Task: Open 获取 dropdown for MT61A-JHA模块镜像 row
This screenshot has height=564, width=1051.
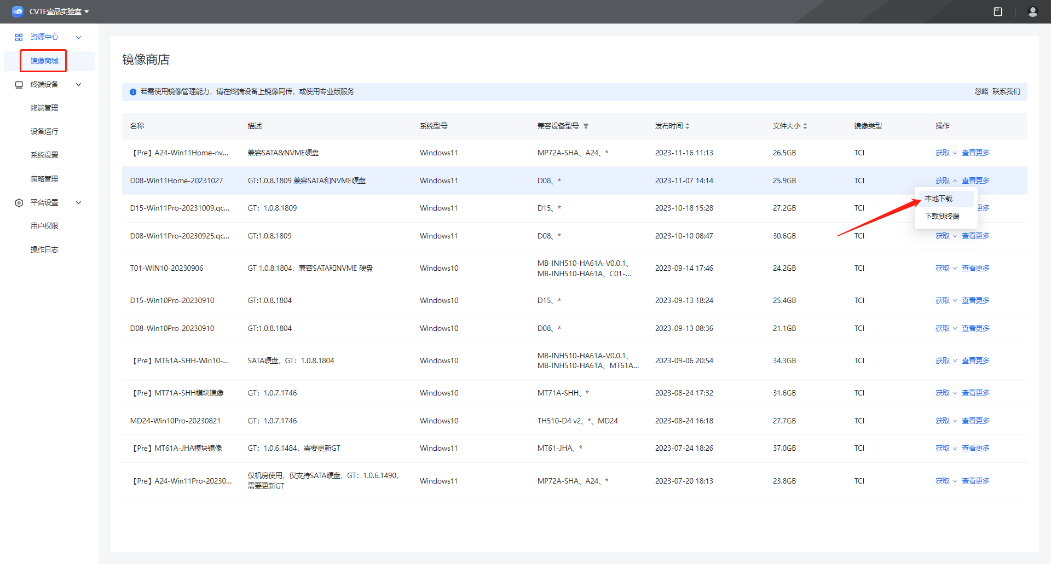Action: tap(946, 449)
